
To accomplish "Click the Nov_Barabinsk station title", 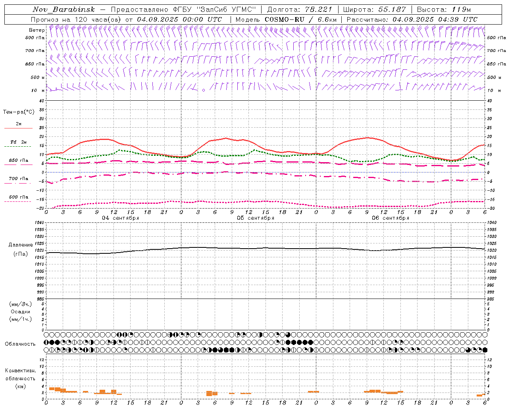I will point(63,10).
